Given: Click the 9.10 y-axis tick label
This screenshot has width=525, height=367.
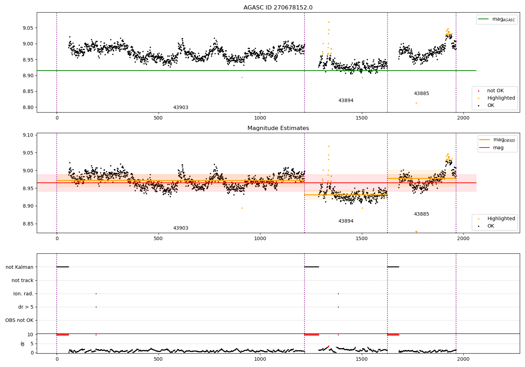Looking at the screenshot, I should pos(27,135).
